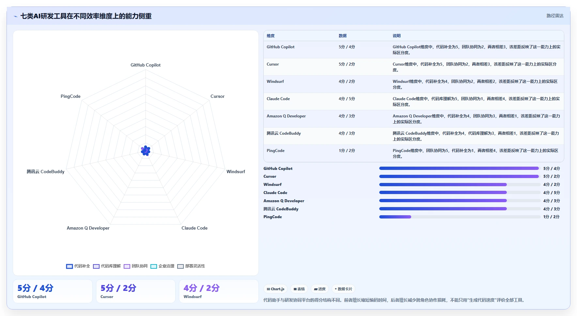Select the PingCode axis label on radar
577x316 pixels.
click(70, 96)
